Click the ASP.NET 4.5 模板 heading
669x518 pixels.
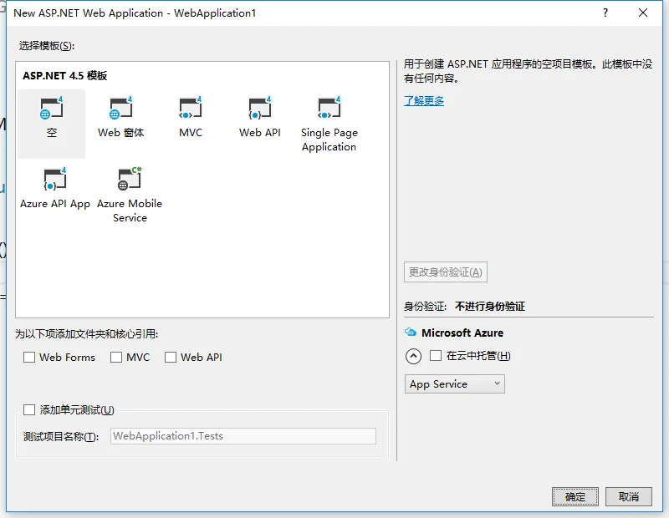tap(65, 76)
